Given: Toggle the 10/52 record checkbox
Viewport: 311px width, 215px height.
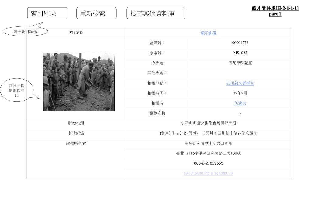Looking at the screenshot, I should click(71, 33).
